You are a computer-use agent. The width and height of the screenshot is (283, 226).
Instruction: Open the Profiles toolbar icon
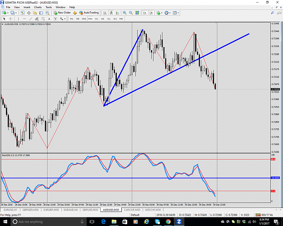[12, 13]
